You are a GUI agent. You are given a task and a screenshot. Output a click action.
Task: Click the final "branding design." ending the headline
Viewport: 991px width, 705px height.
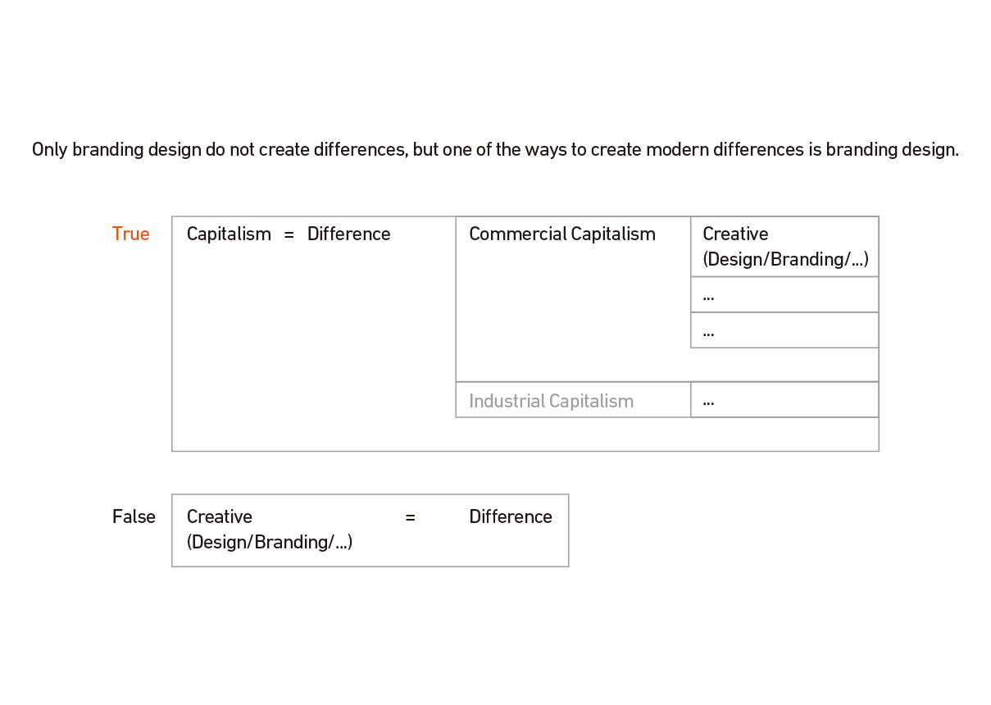(892, 151)
